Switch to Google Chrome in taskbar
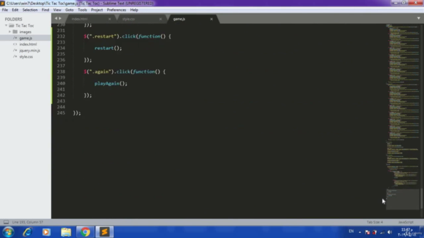Viewport: 424px width, 238px height. [85, 232]
